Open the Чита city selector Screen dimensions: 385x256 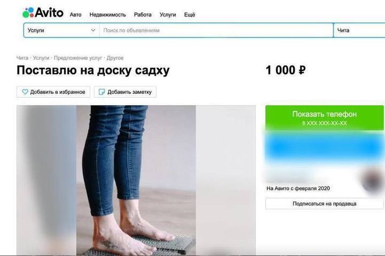tap(359, 30)
